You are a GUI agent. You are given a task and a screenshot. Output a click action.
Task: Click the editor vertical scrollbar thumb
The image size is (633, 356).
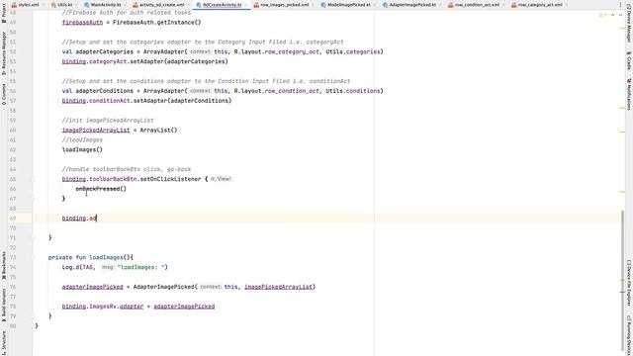coord(622,281)
